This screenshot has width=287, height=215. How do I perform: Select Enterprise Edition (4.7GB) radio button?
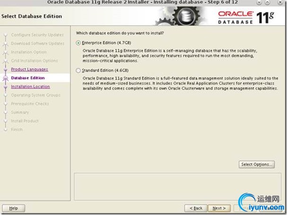tap(78, 43)
